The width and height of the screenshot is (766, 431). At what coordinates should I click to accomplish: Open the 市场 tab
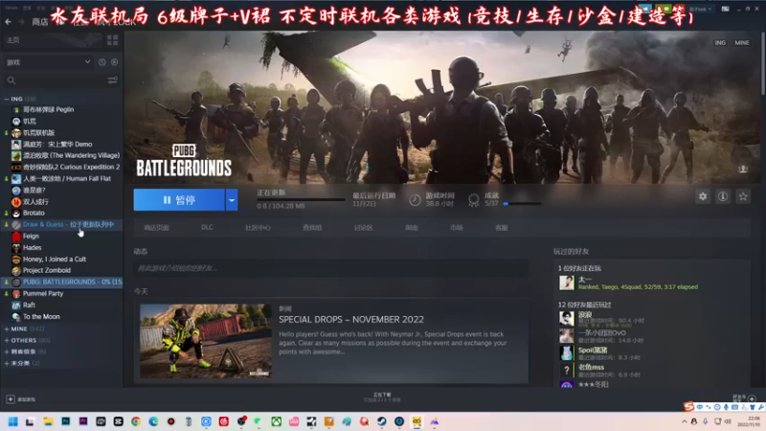coord(457,227)
